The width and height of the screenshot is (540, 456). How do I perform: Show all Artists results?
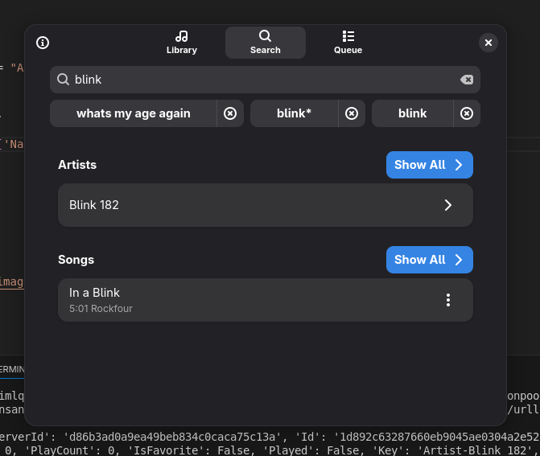430,165
